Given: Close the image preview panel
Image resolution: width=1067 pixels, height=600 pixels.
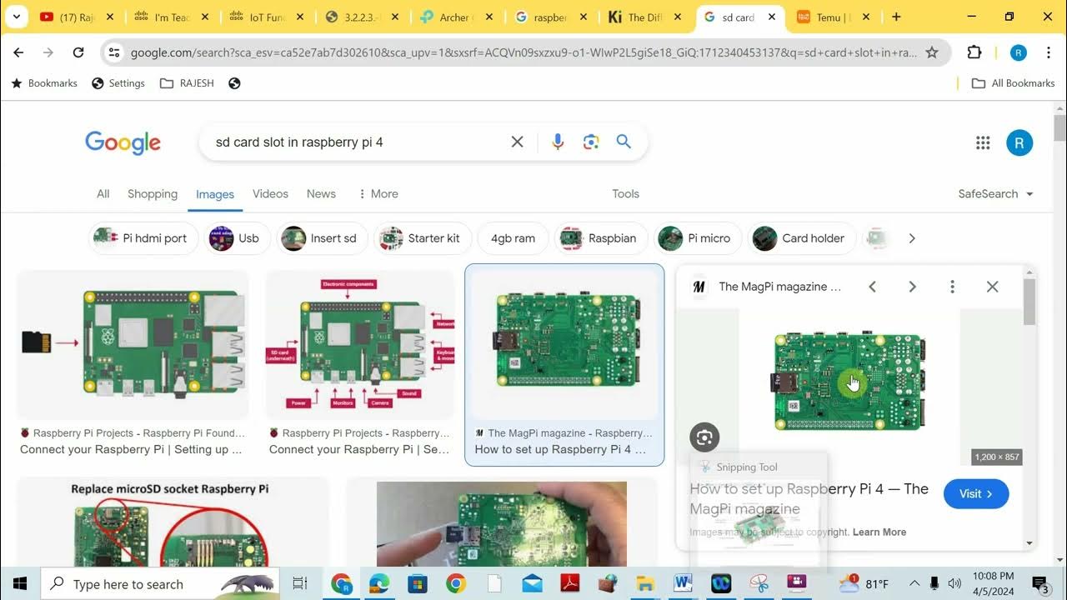Looking at the screenshot, I should [x=992, y=287].
